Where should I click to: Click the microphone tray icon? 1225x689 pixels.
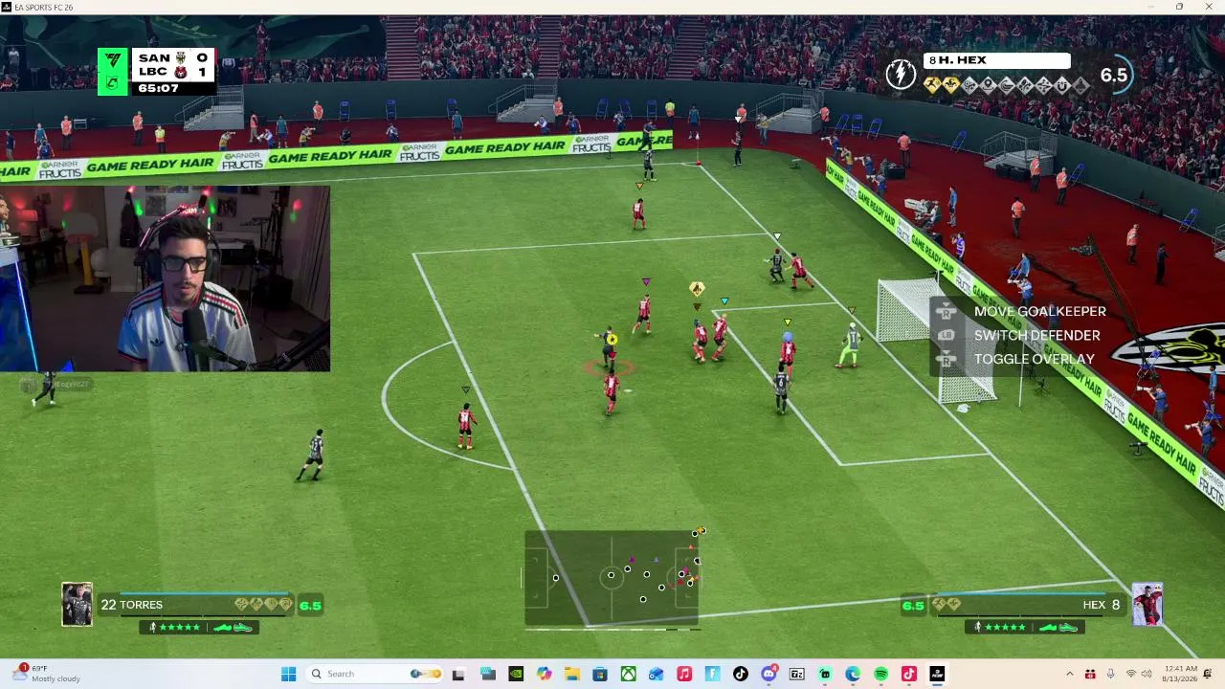click(1110, 674)
